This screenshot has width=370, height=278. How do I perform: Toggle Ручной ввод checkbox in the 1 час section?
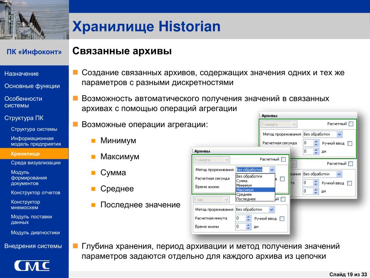[x=282, y=219]
